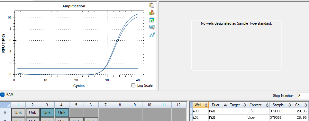Copy the amplification chart to clipboard
The height and width of the screenshot is (121, 309).
click(152, 5)
